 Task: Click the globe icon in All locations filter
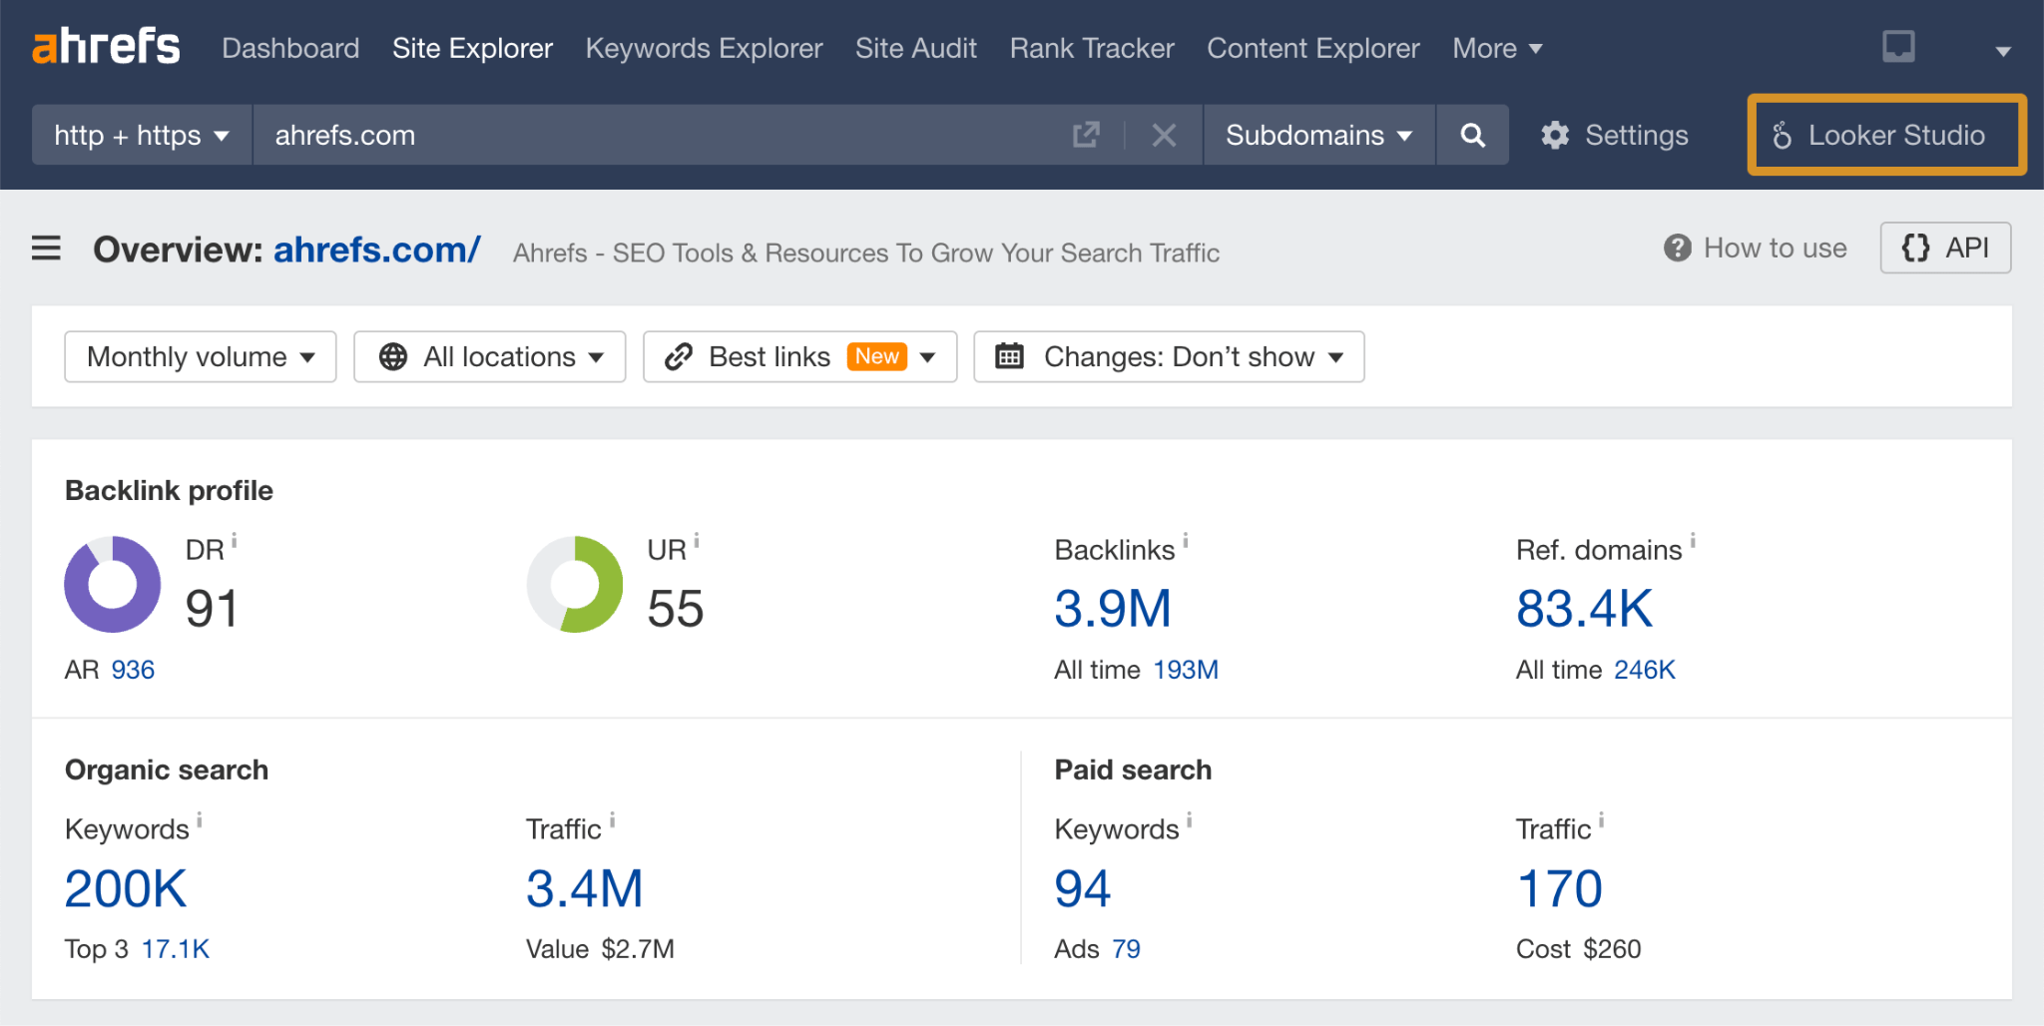393,356
